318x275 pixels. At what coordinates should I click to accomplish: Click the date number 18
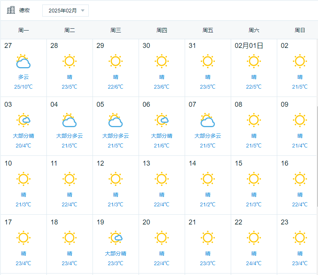(x=54, y=222)
